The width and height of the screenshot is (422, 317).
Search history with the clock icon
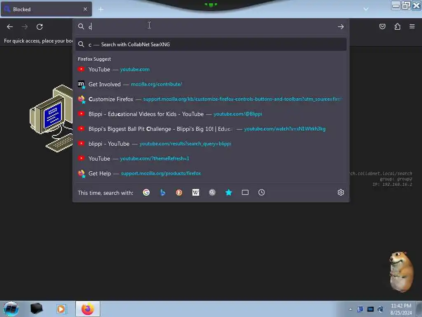262,192
